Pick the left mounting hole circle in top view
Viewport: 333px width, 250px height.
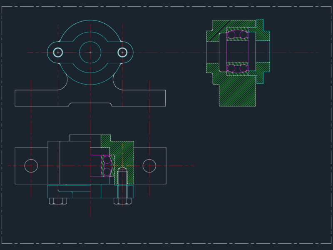31,165
